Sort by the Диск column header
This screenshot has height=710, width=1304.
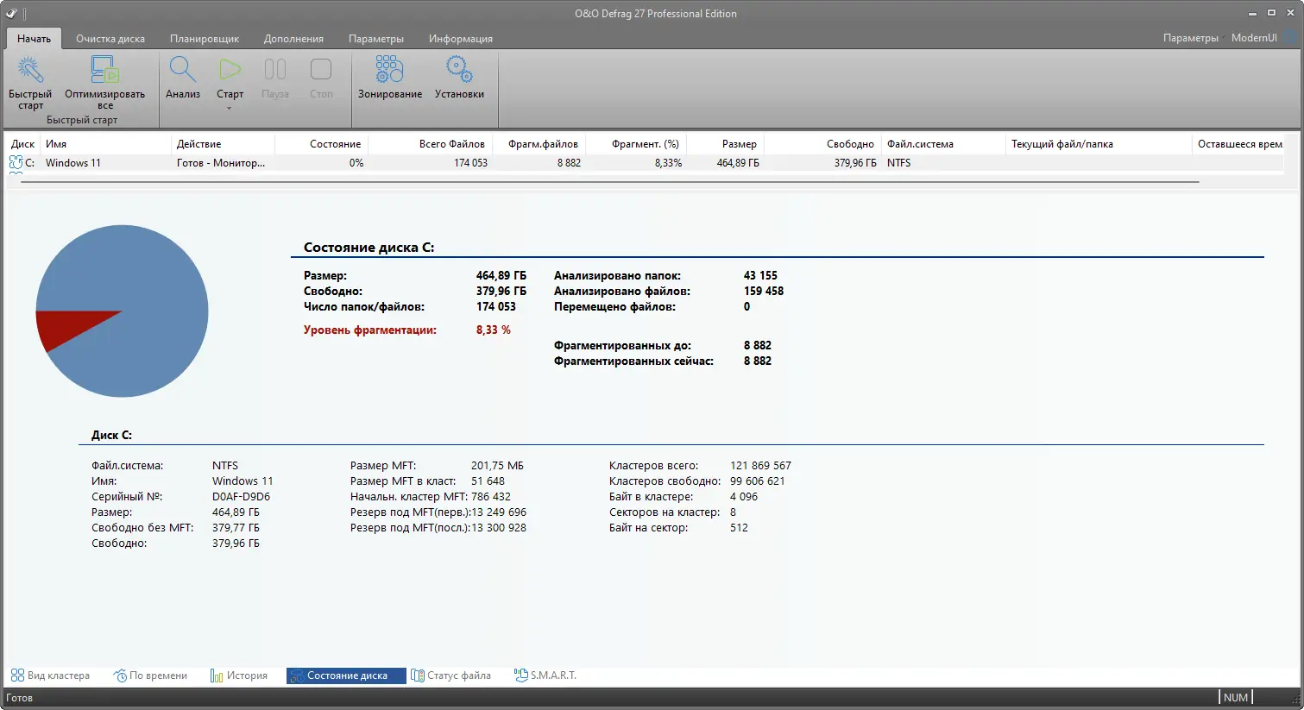point(23,144)
